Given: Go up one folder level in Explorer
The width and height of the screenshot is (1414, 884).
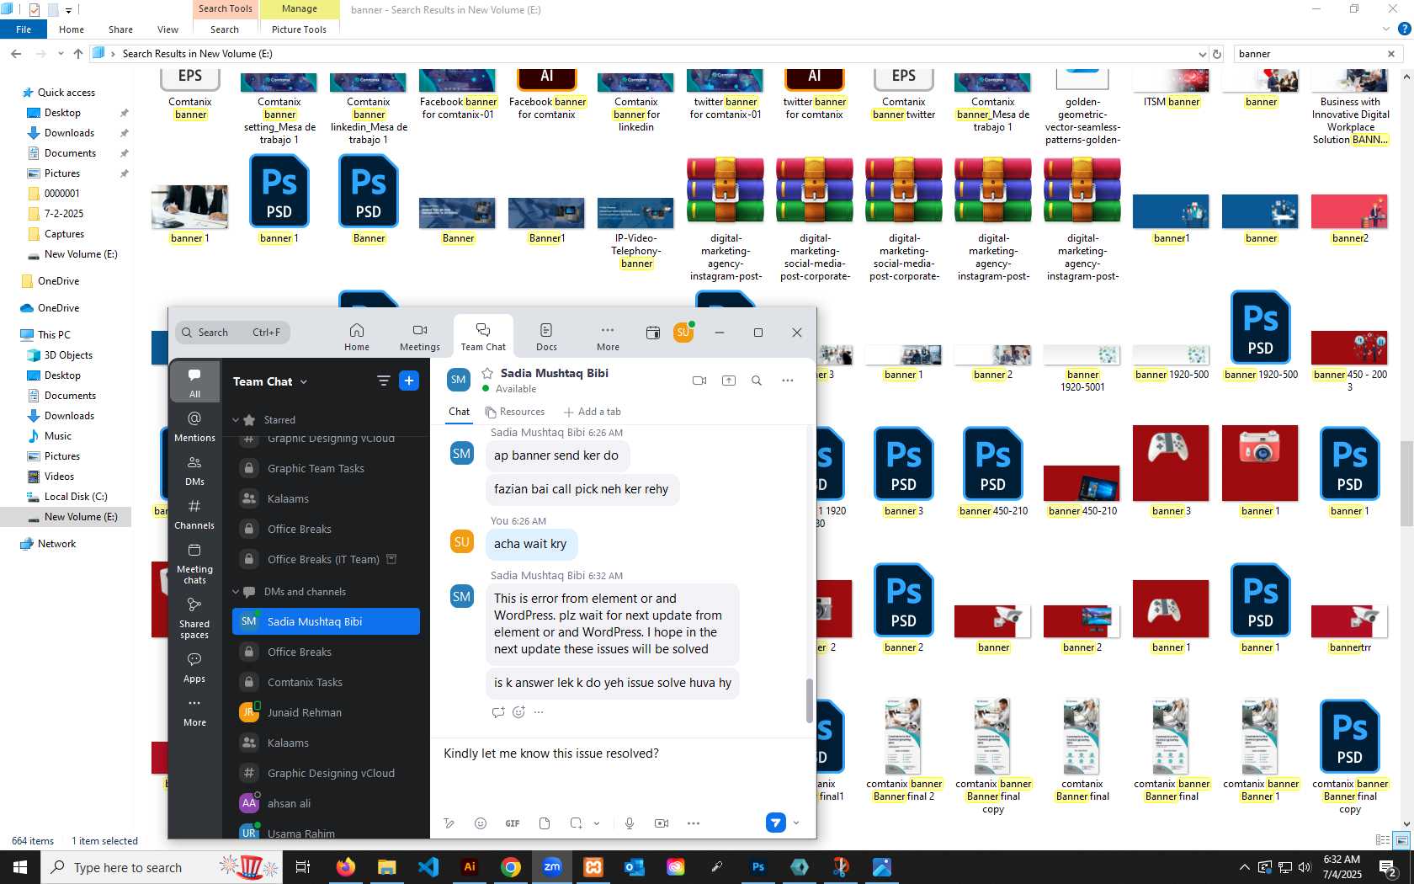Looking at the screenshot, I should [x=78, y=54].
